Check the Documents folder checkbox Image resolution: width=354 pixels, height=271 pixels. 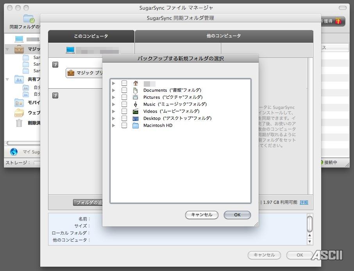tap(124, 90)
